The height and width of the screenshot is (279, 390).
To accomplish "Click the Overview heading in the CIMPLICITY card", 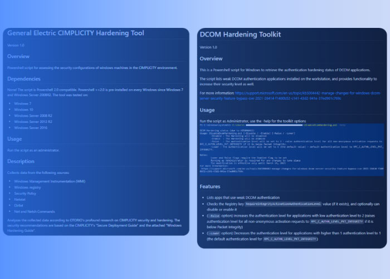I will click(18, 56).
